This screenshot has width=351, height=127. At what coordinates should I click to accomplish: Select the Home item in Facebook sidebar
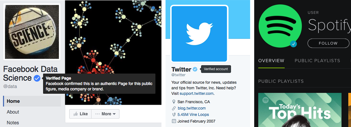pyautogui.click(x=32, y=101)
